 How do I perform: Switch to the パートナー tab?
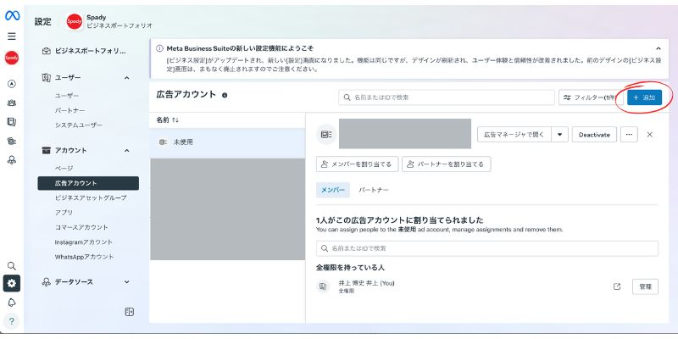tap(374, 190)
